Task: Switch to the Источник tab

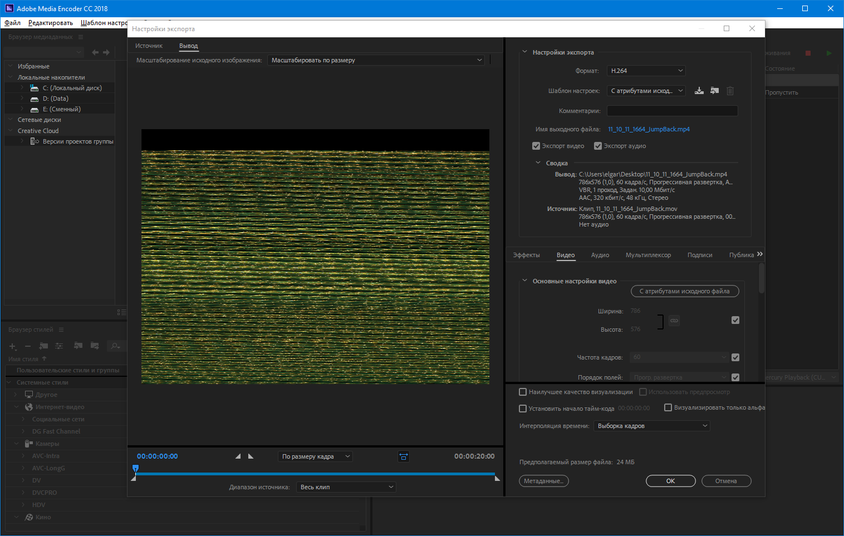Action: pos(149,46)
